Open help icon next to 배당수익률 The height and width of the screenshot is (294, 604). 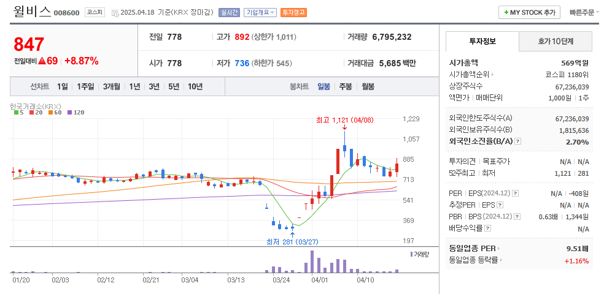pos(487,228)
